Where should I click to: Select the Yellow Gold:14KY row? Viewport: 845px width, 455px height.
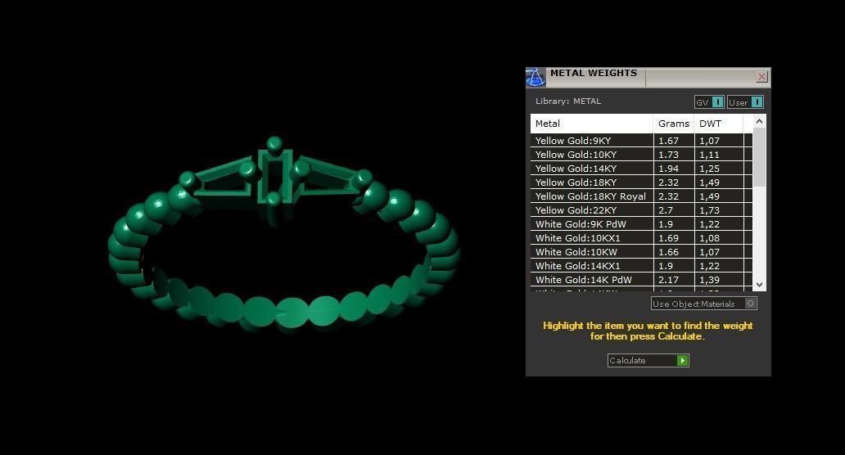pyautogui.click(x=641, y=169)
